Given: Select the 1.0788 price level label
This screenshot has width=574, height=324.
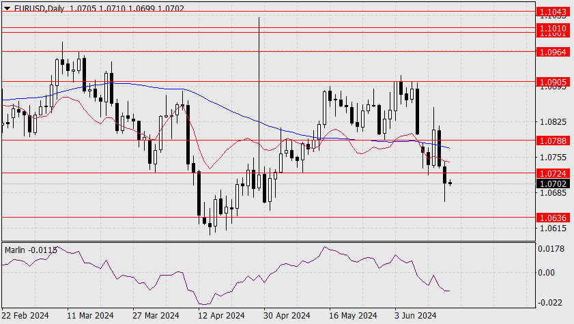Looking at the screenshot, I should [553, 141].
